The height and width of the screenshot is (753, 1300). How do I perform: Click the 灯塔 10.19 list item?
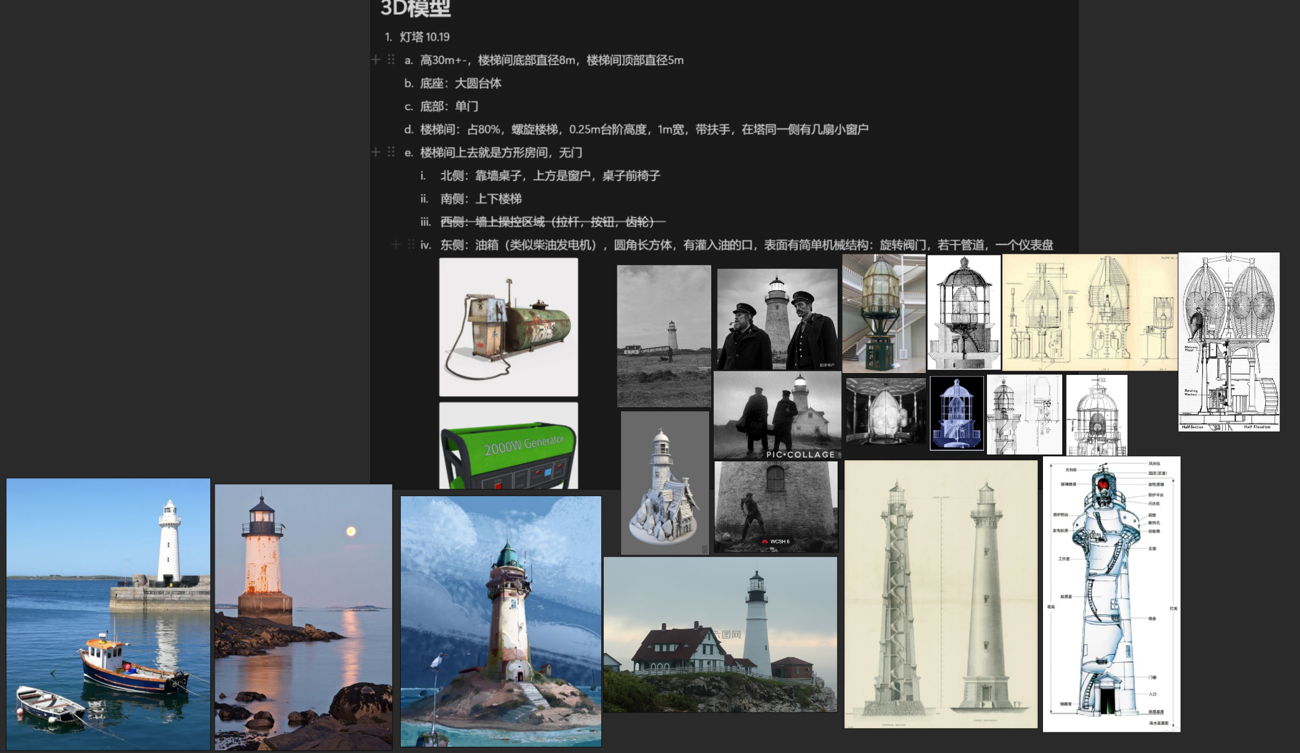pyautogui.click(x=424, y=37)
